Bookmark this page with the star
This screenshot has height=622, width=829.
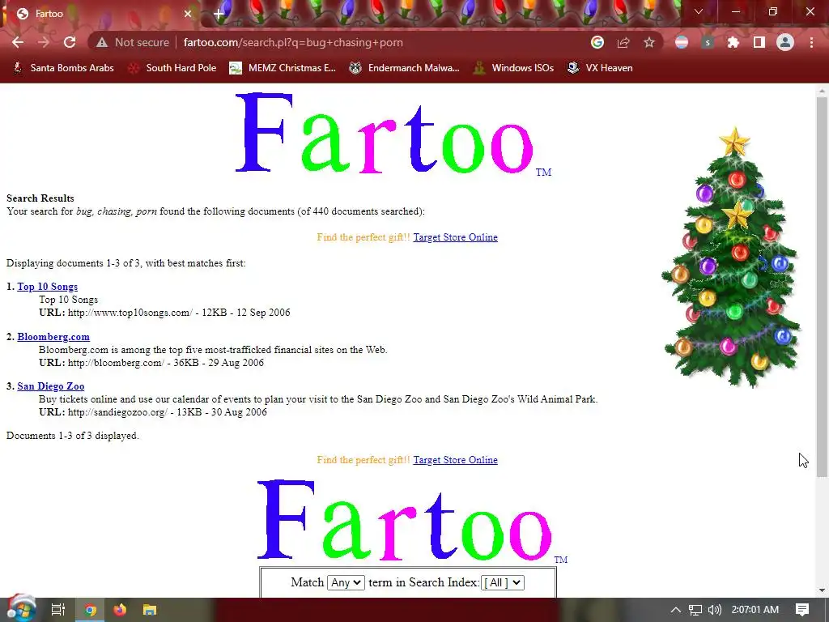click(649, 42)
